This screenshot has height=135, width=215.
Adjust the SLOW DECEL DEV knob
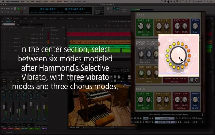[x=166, y=100]
